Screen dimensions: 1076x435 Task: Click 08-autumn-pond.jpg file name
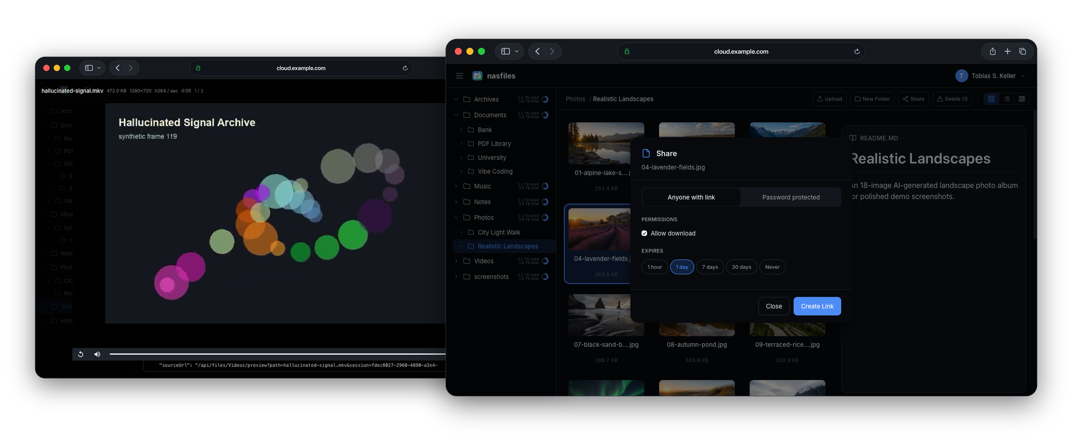(697, 344)
